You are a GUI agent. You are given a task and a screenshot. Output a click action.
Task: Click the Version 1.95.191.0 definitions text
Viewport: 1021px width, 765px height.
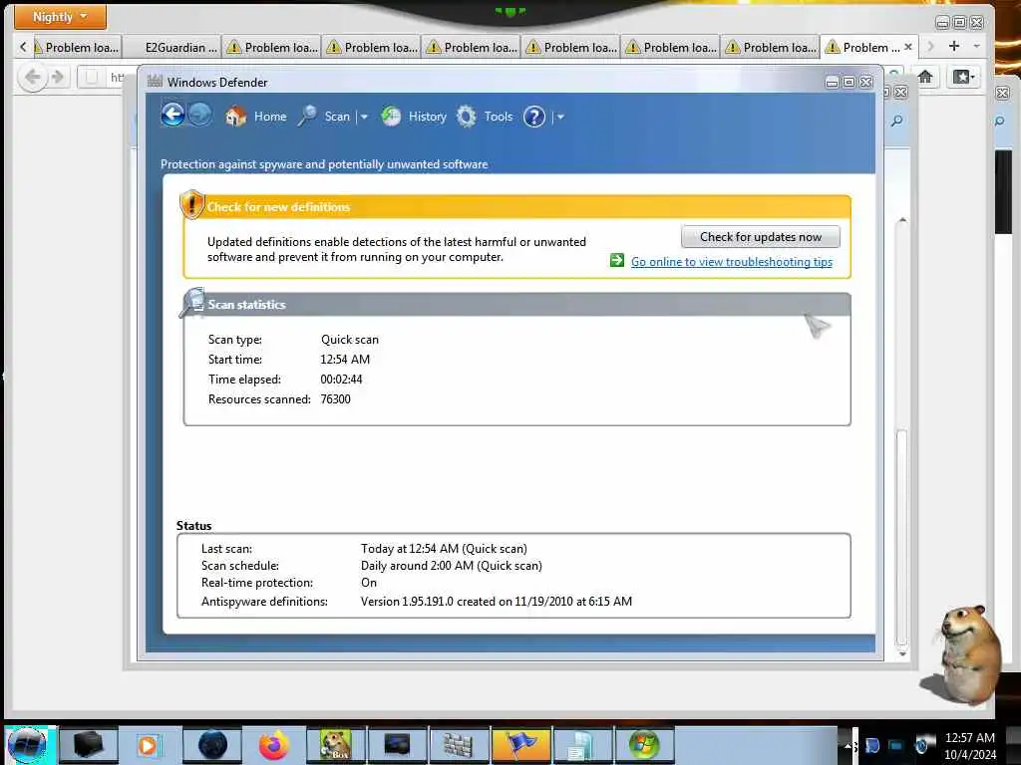tap(497, 602)
